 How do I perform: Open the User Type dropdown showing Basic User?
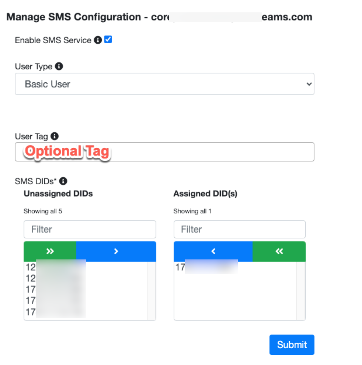pos(165,84)
